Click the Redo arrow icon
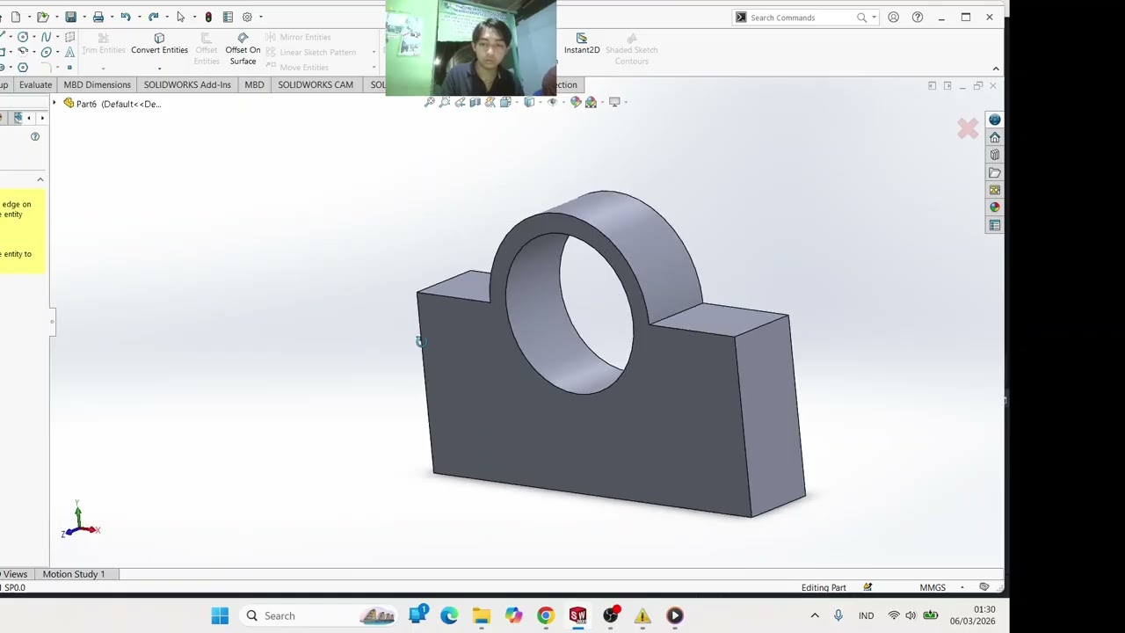The width and height of the screenshot is (1125, 633). click(x=153, y=17)
